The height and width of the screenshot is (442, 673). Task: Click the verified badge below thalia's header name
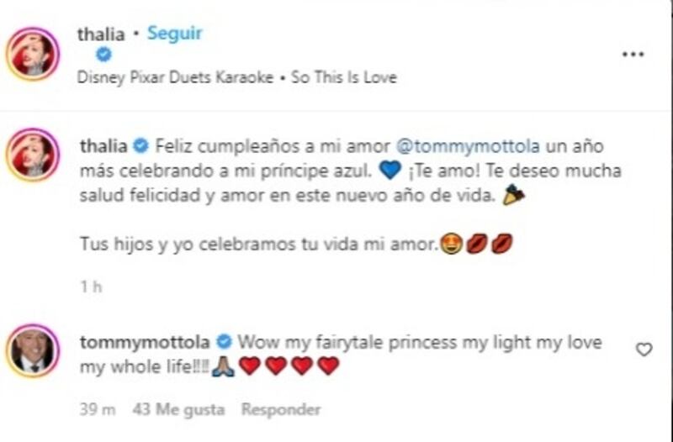coord(103,55)
